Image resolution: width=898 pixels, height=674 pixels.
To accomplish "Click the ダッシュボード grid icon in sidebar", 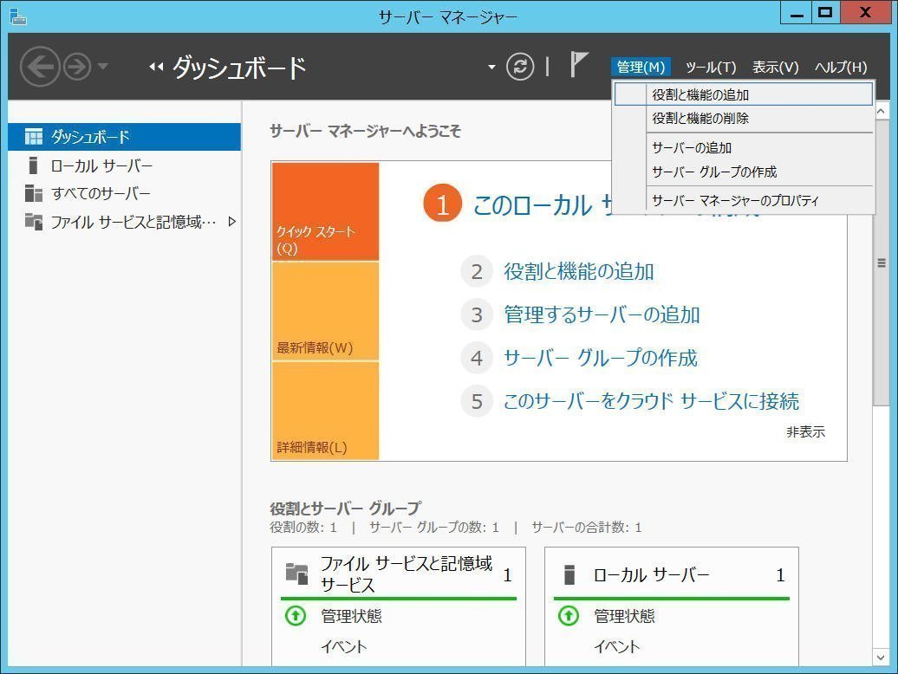I will tap(33, 137).
